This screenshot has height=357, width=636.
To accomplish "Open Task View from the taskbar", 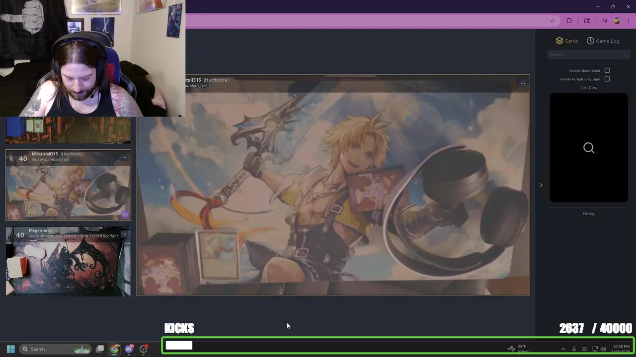I will click(100, 349).
